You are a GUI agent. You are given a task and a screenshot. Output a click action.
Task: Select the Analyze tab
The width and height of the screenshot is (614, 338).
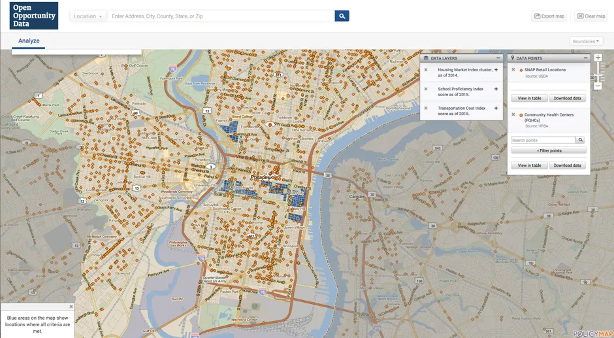(x=29, y=41)
